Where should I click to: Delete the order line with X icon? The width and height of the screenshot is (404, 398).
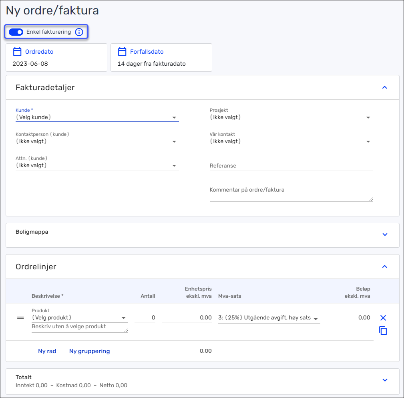coord(383,318)
